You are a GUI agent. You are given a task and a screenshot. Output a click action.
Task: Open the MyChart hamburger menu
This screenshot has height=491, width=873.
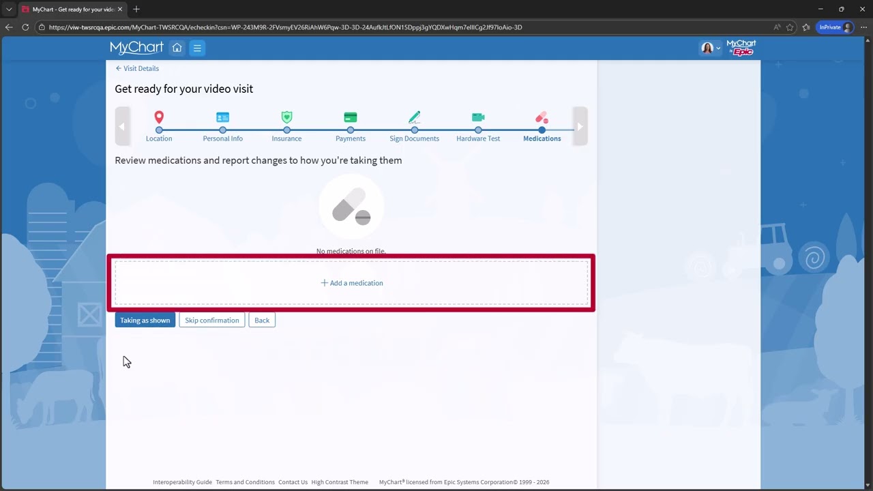click(197, 48)
